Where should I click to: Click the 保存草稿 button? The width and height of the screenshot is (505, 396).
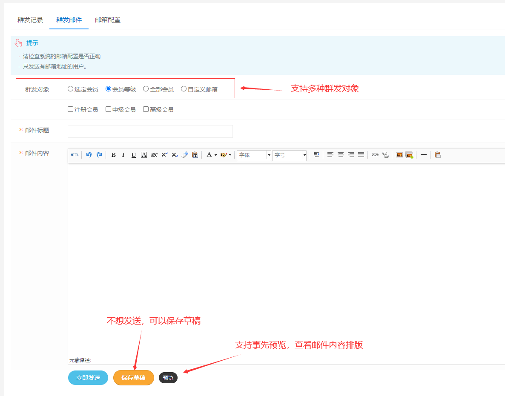coord(133,378)
